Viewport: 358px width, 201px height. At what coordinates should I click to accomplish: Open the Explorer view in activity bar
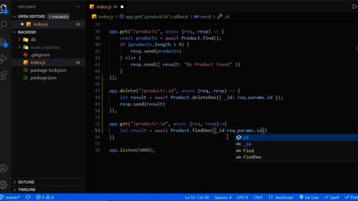[3, 9]
